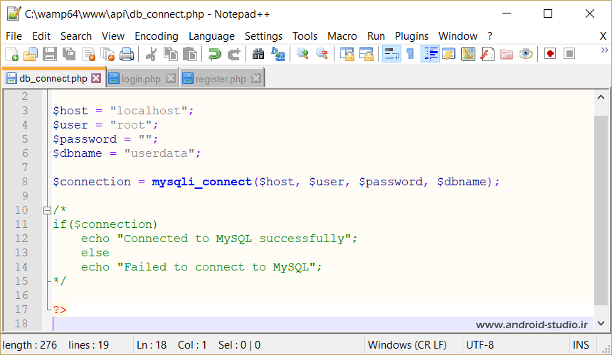Open the Macro menu
The image size is (612, 355).
(342, 36)
